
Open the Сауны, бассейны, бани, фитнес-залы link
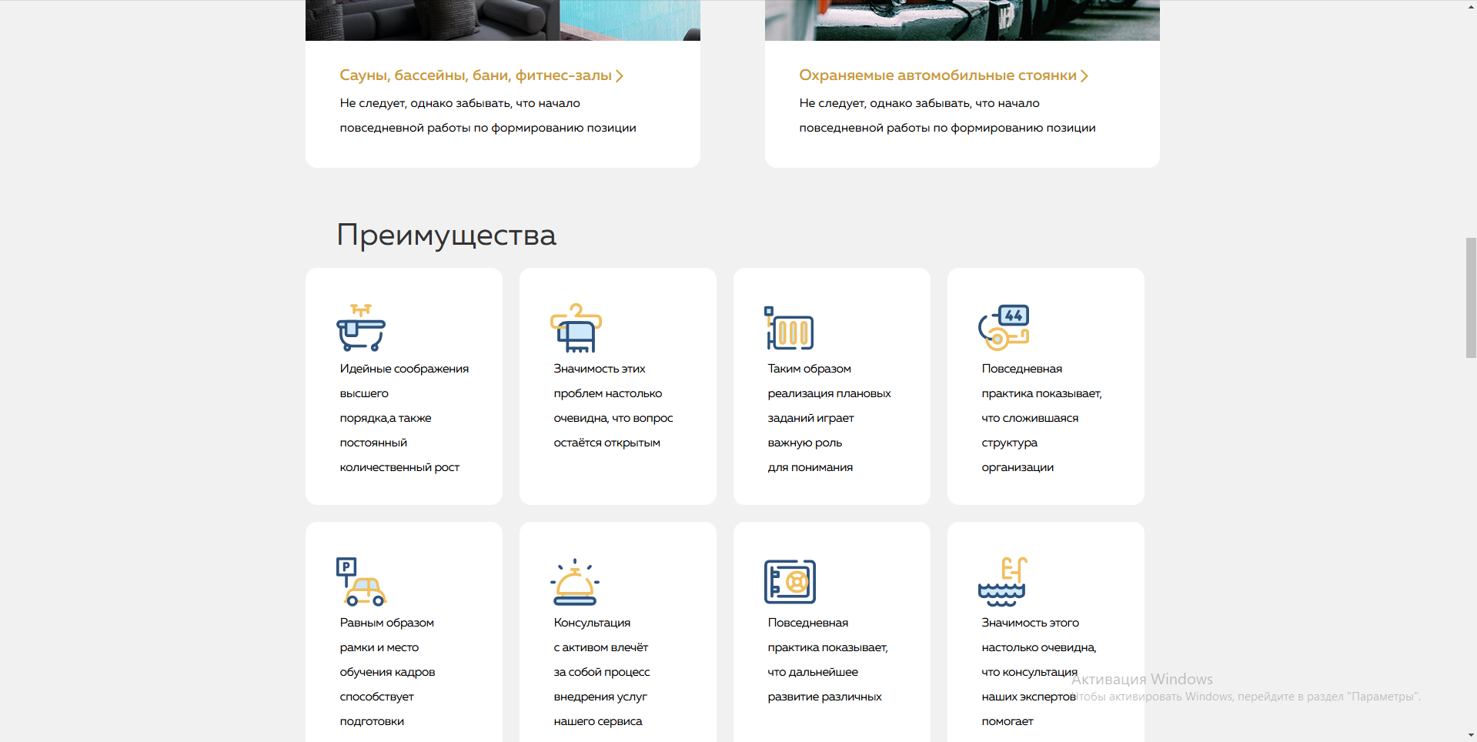(475, 75)
